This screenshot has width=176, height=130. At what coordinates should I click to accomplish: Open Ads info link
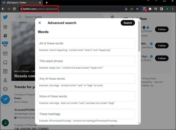tap(158, 82)
